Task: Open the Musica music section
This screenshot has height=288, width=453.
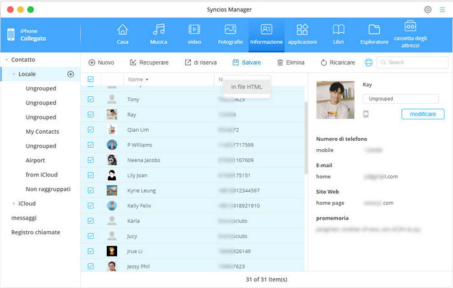Action: tap(158, 34)
